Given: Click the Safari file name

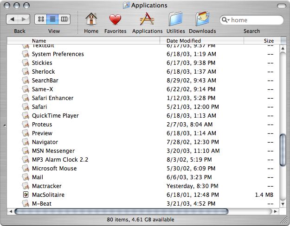Looking at the screenshot, I should [x=39, y=107].
